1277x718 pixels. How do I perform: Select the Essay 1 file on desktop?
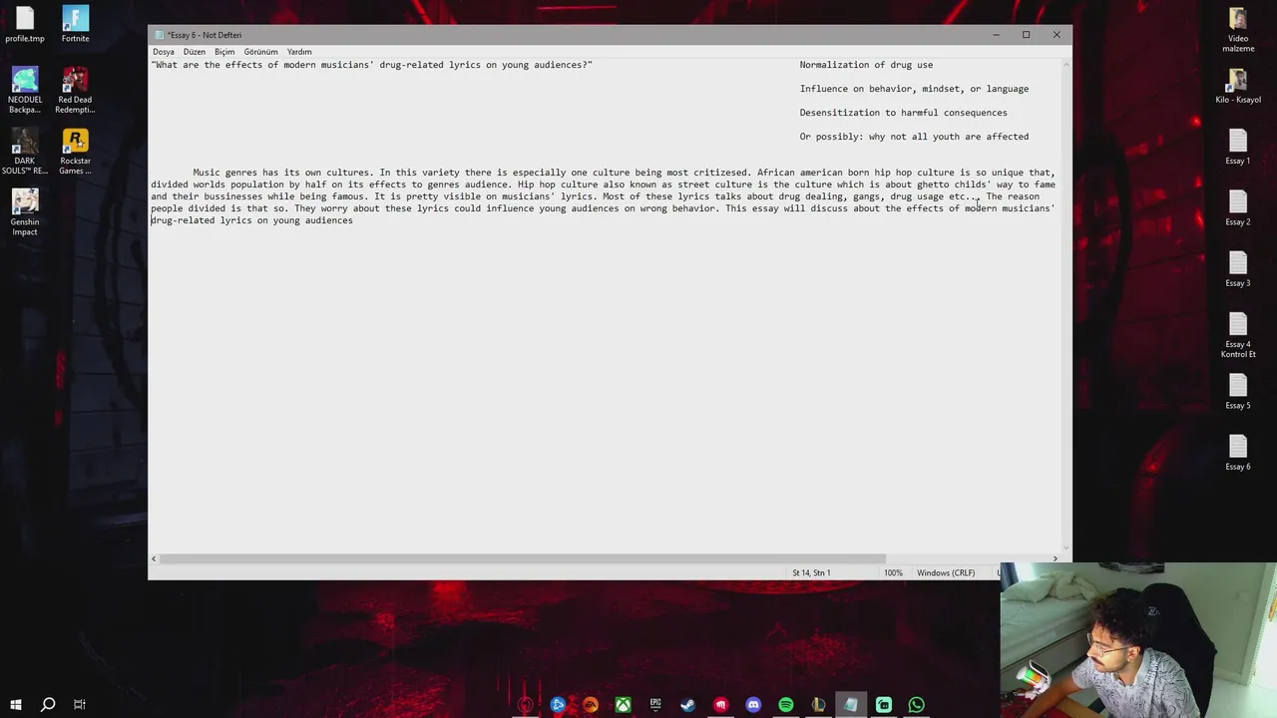[x=1238, y=147]
